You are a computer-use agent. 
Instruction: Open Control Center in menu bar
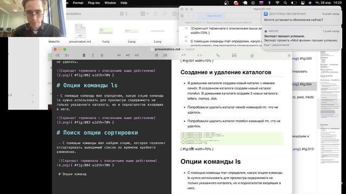tap(303, 3)
